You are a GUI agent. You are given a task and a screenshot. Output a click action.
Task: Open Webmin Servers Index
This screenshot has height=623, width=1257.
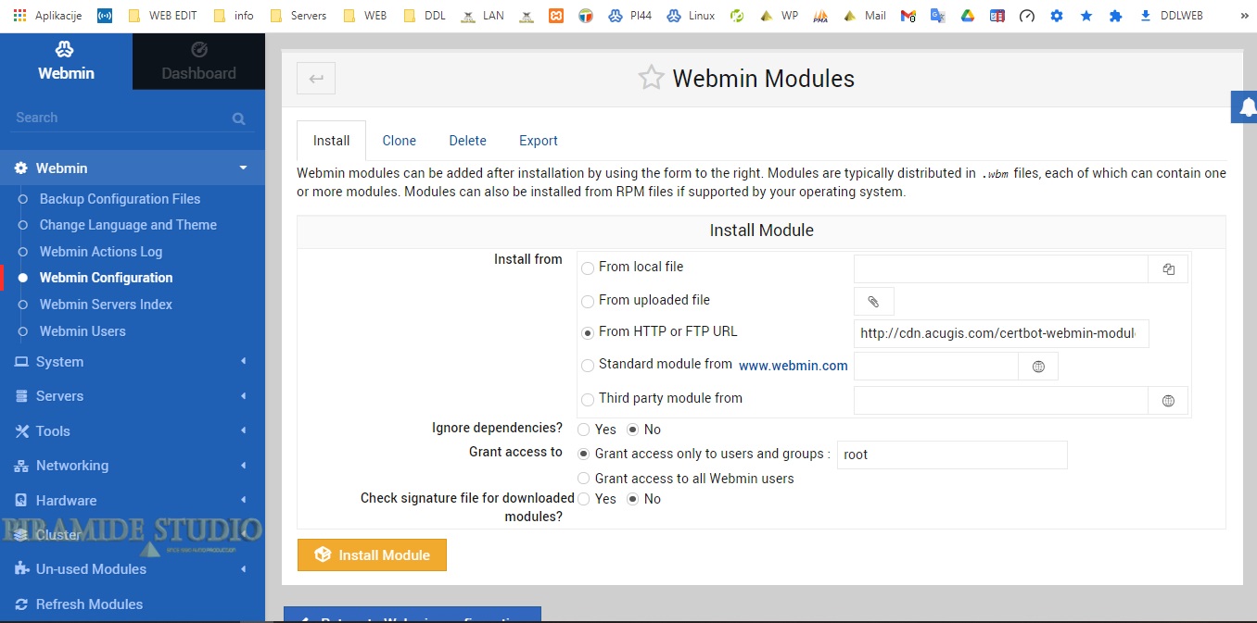pos(107,305)
